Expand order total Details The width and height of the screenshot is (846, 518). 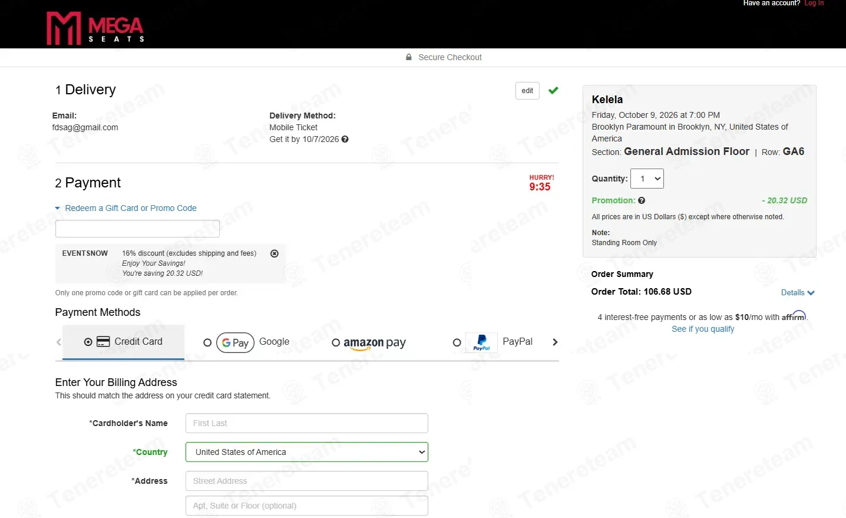click(798, 293)
